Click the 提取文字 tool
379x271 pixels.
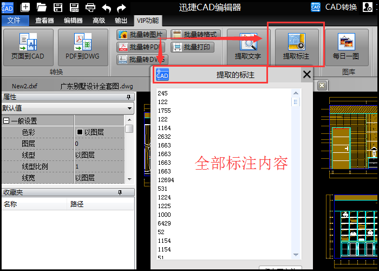click(248, 48)
